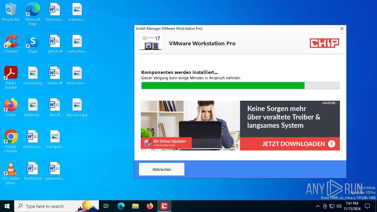Open File Explorer from the taskbar

click(x=135, y=206)
